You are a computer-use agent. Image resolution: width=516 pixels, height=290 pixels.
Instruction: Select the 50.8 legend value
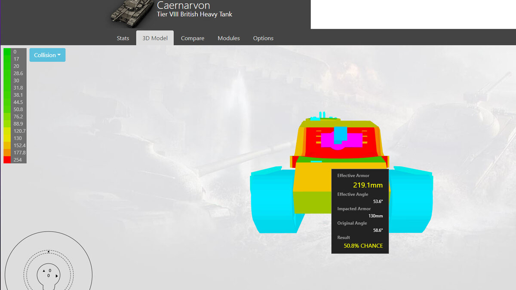coord(18,109)
